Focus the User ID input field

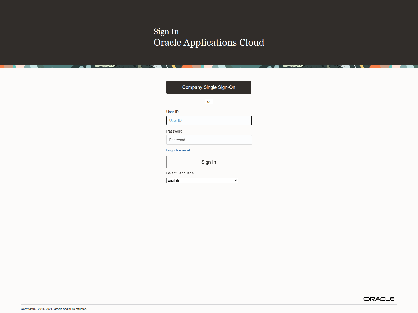pyautogui.click(x=209, y=121)
